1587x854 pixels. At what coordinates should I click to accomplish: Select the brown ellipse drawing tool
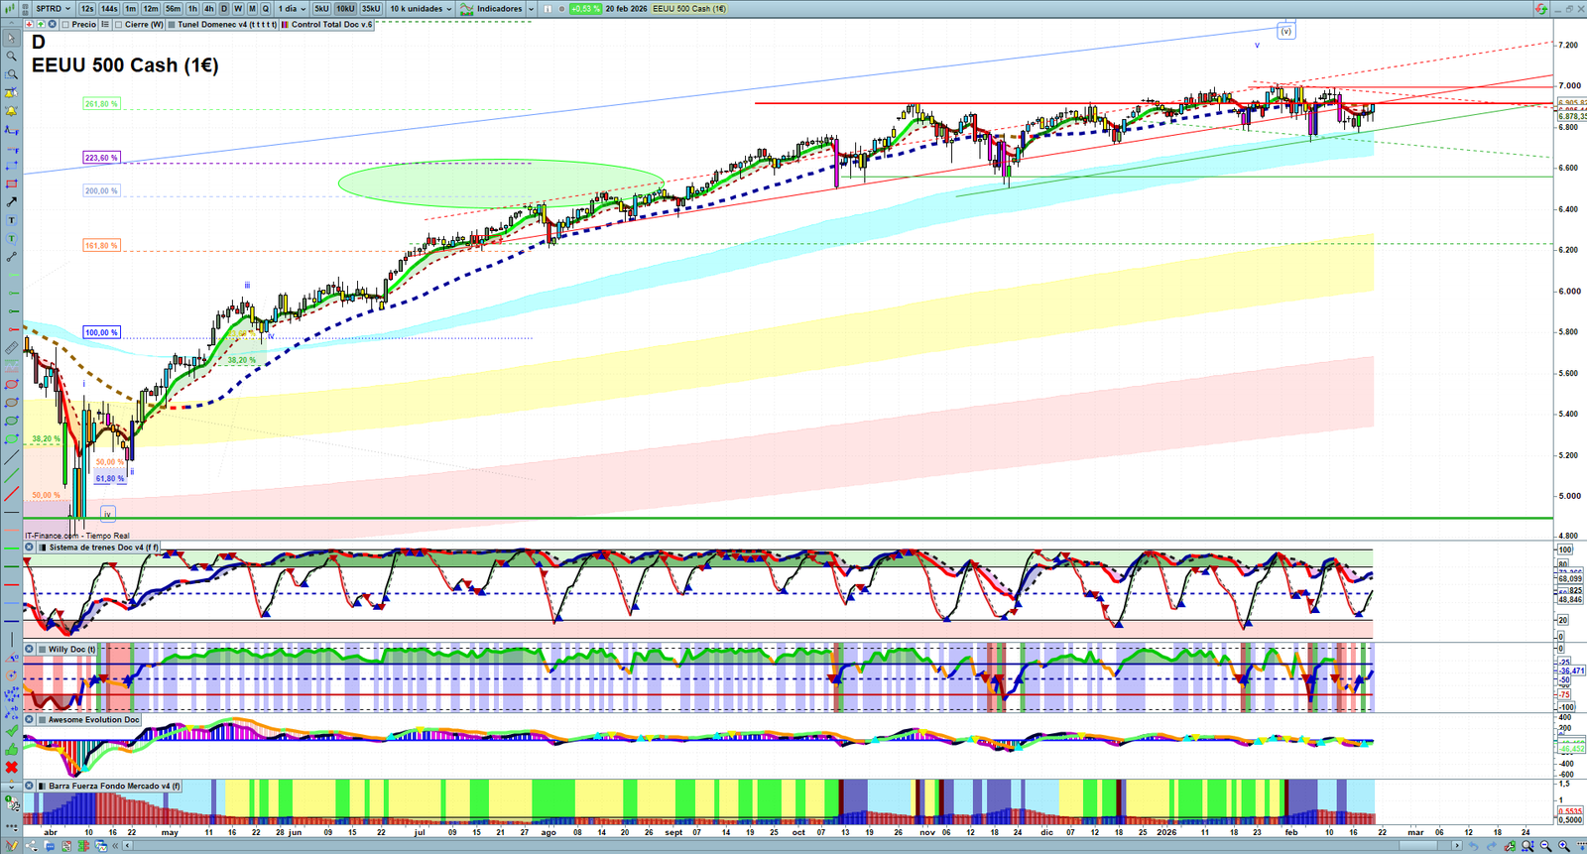pos(11,403)
